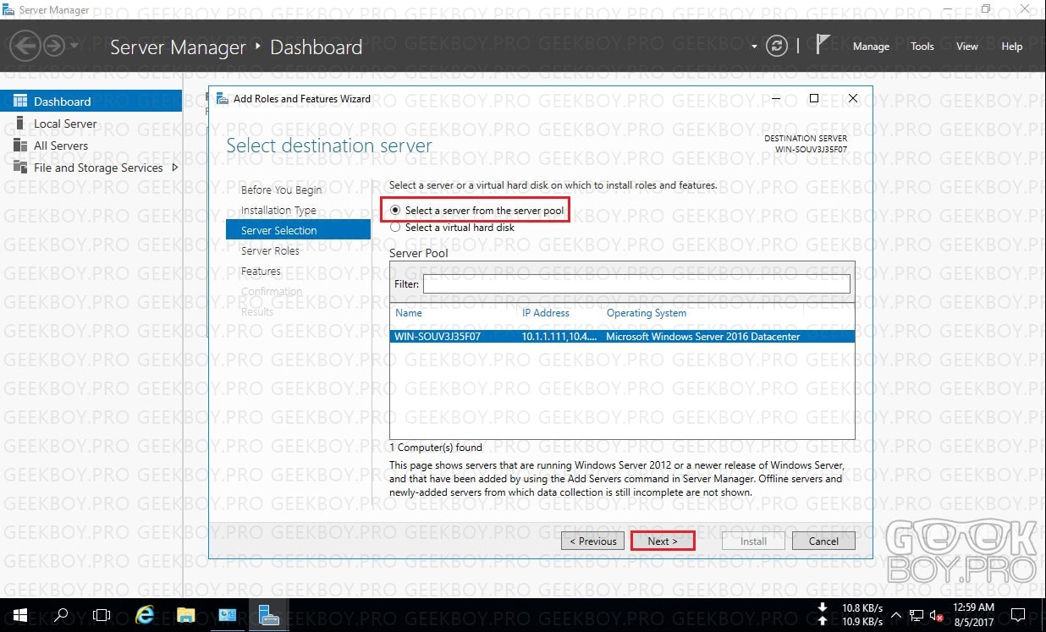Open the Manage menu
Viewport: 1046px width, 632px height.
pyautogui.click(x=871, y=47)
